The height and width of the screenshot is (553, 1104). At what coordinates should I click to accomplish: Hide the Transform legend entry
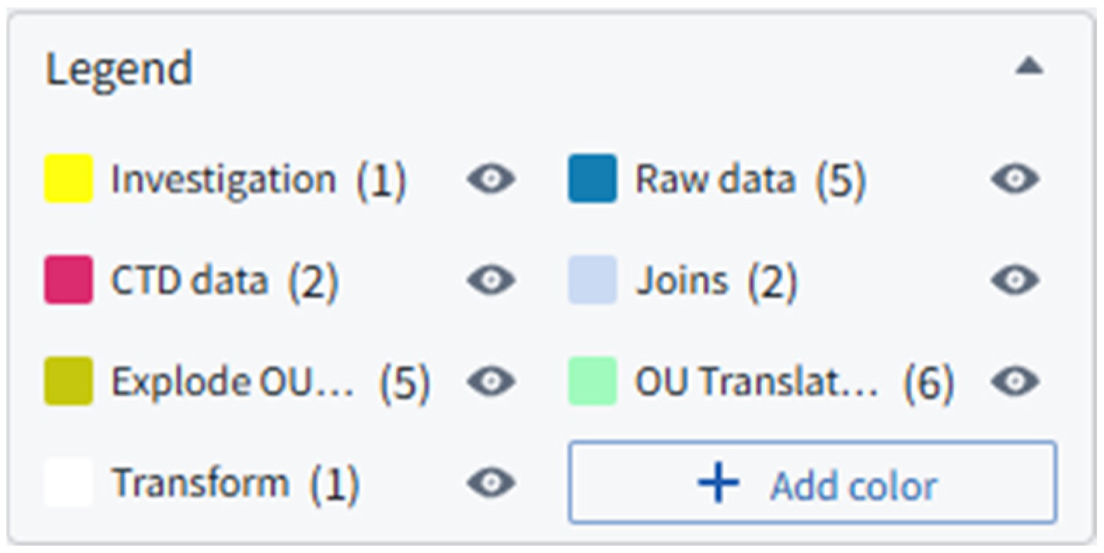tap(491, 482)
